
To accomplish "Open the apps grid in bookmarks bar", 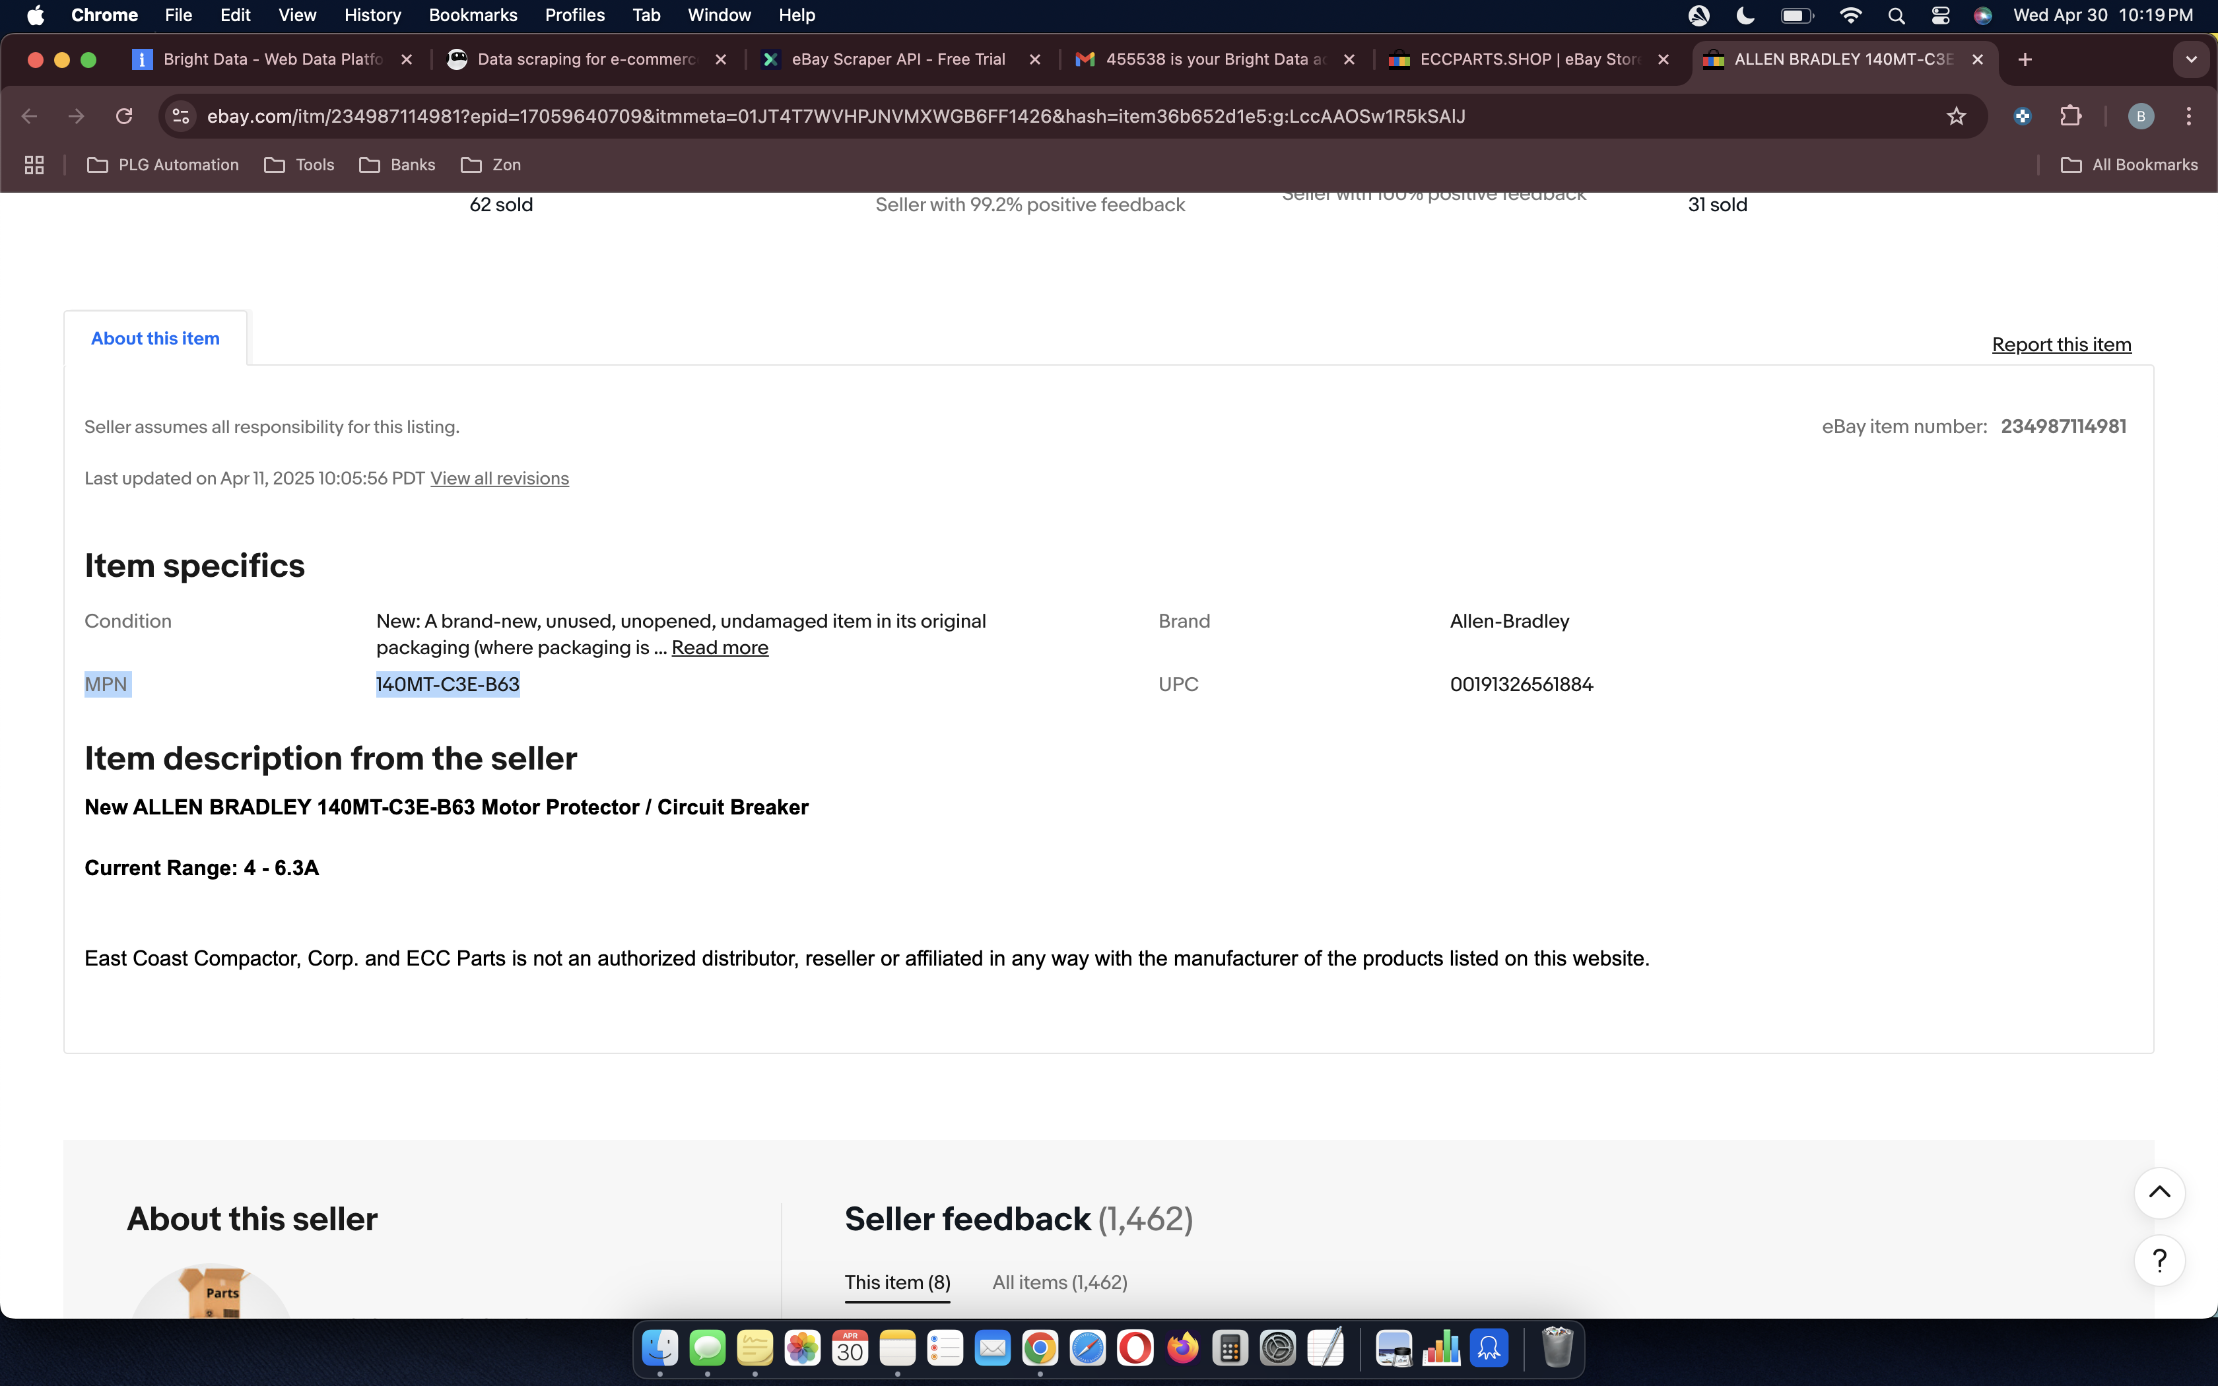I will pos(34,165).
